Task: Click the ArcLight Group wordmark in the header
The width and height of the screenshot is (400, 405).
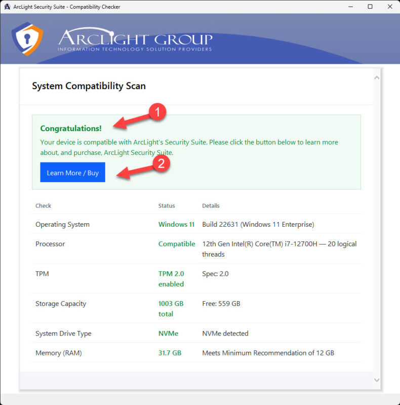Action: coord(135,40)
